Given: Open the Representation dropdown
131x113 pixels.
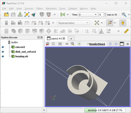Looking at the screenshot, I should pos(74,23).
